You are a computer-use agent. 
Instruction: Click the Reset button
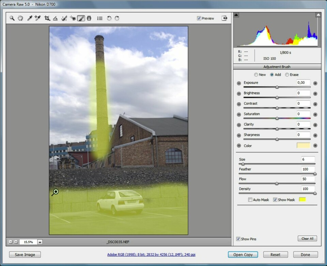276,255
